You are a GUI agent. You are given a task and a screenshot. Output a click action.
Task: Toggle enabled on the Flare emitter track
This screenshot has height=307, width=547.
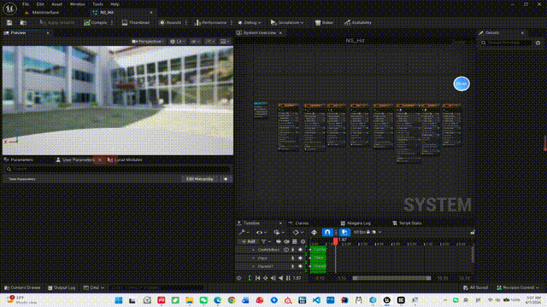tap(300, 258)
